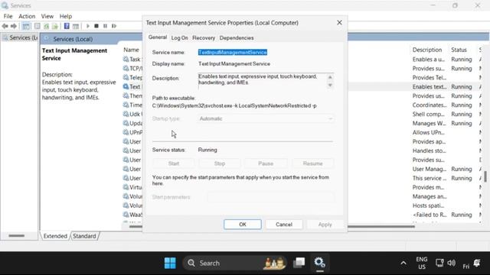This screenshot has height=275, width=490.
Task: Select the Udk service row icon
Action: point(126,114)
